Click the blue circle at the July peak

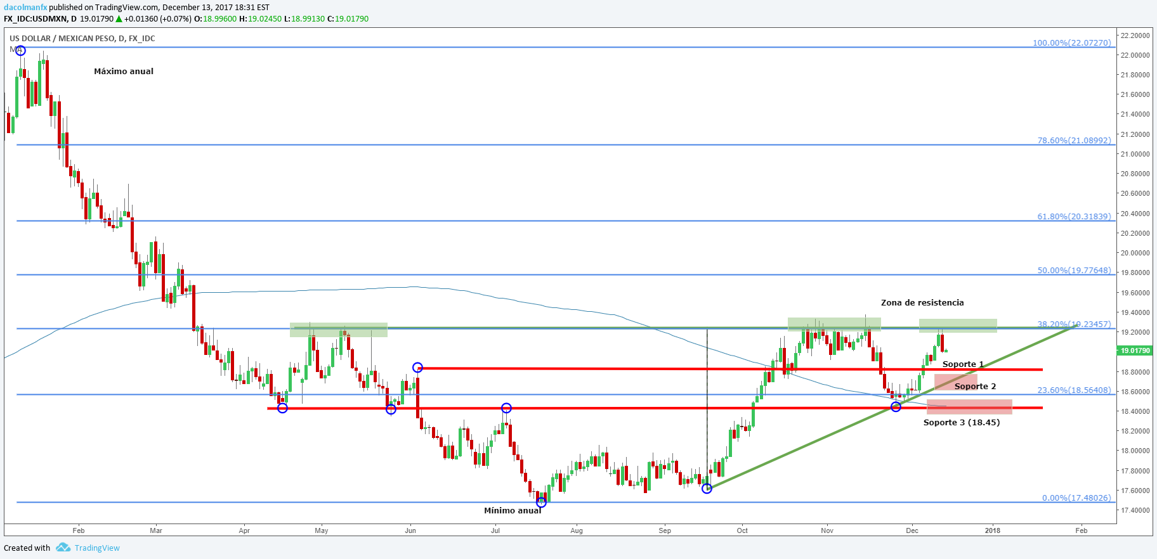pos(506,408)
